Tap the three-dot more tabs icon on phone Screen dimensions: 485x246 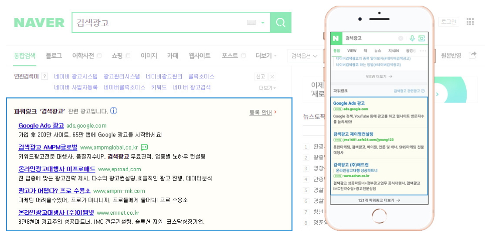tap(423, 51)
